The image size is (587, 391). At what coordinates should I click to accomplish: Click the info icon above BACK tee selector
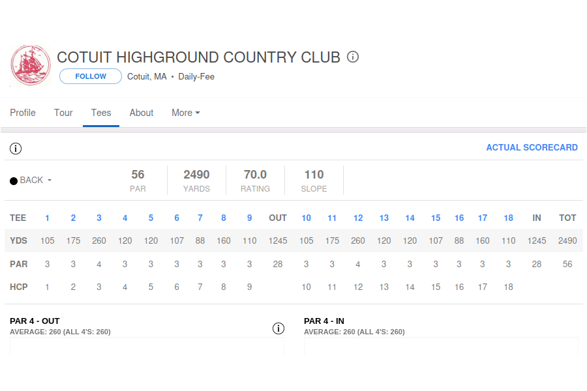(16, 149)
